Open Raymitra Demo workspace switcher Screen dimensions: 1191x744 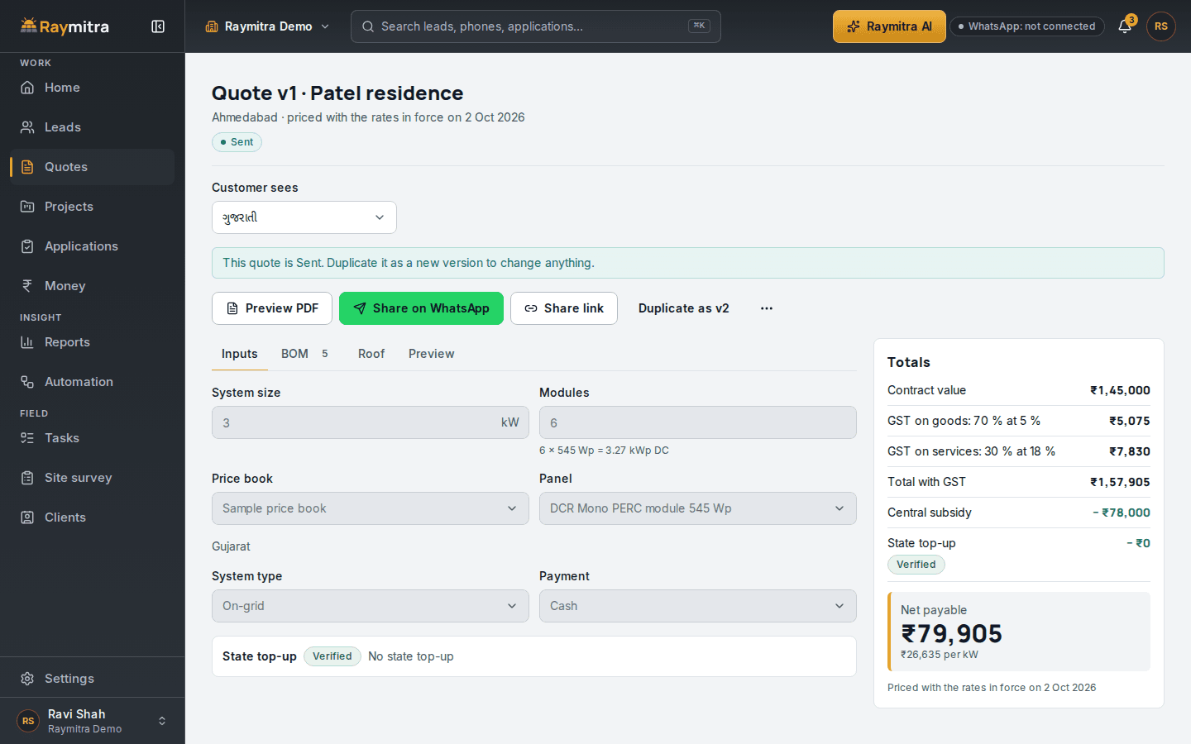click(x=267, y=26)
